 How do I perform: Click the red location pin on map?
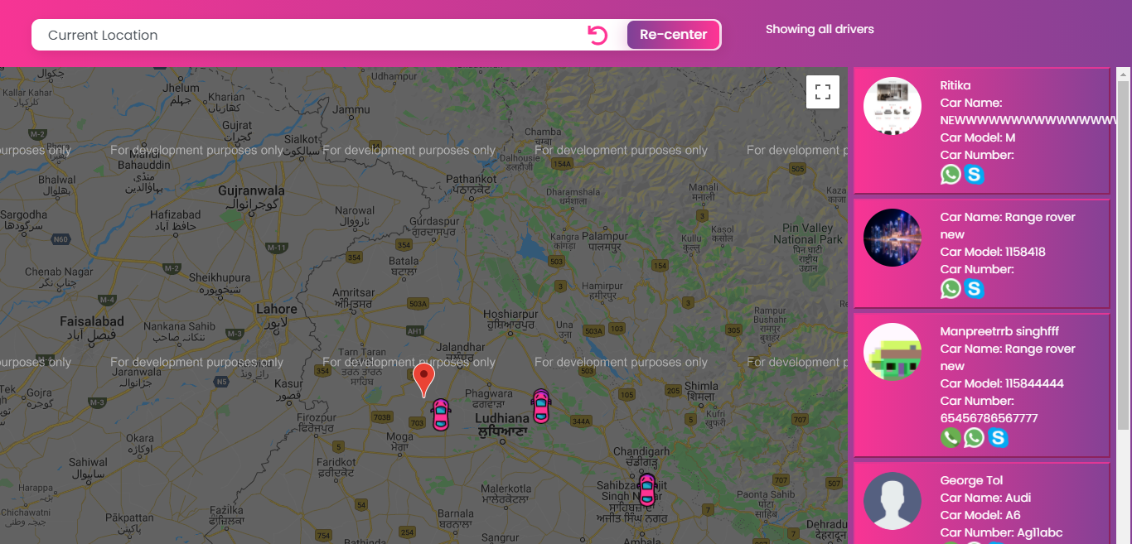click(x=423, y=378)
